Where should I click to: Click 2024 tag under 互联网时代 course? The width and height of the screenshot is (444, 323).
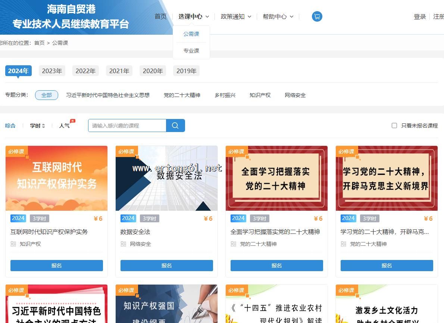coord(18,218)
